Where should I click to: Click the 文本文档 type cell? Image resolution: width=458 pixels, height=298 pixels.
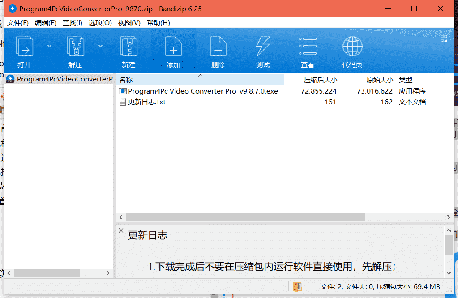(412, 102)
